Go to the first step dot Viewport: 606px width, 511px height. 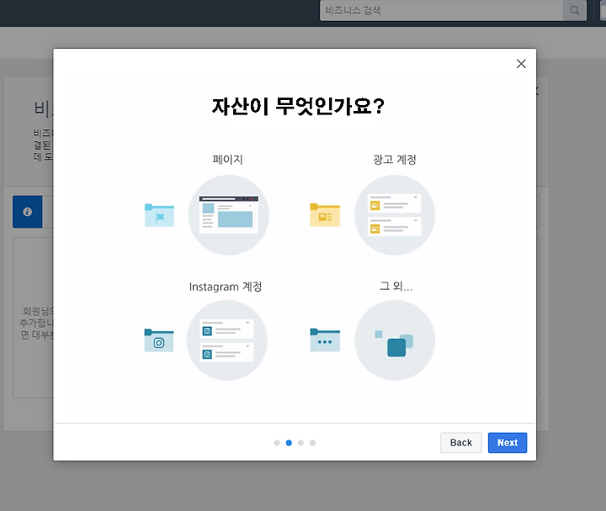coord(277,443)
